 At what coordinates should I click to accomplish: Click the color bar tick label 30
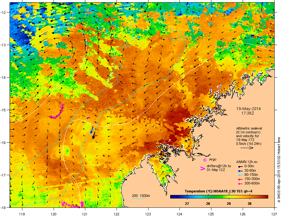(x=249, y=204)
